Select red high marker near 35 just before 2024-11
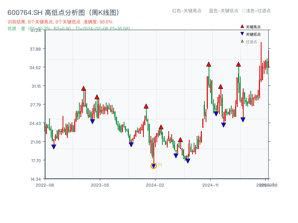This screenshot has height=223, width=298. (209, 64)
